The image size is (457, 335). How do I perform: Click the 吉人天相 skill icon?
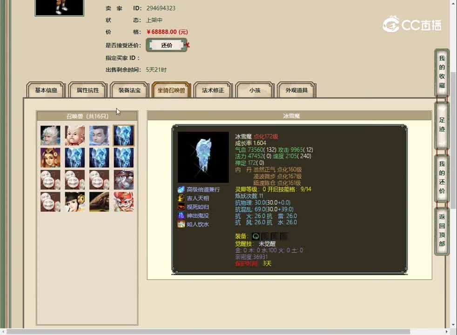pos(181,198)
